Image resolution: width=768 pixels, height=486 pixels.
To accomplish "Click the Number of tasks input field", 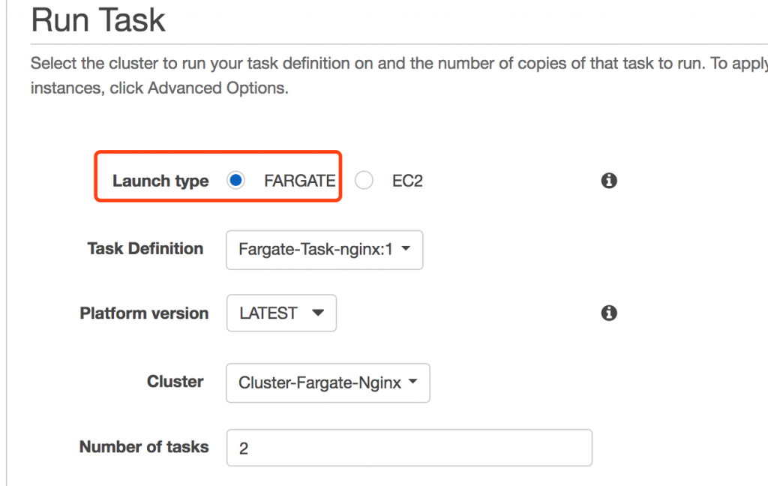I will click(409, 448).
